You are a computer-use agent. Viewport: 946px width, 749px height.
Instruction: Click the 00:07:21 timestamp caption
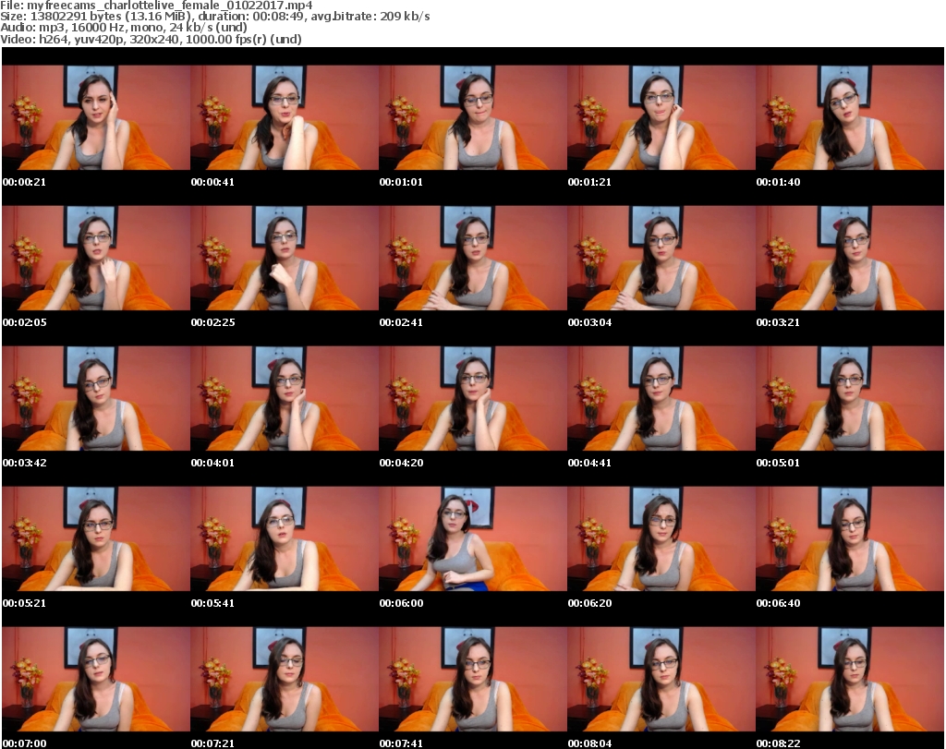[x=213, y=743]
